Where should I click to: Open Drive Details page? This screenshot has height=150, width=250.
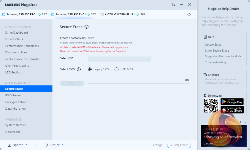click(14, 39)
